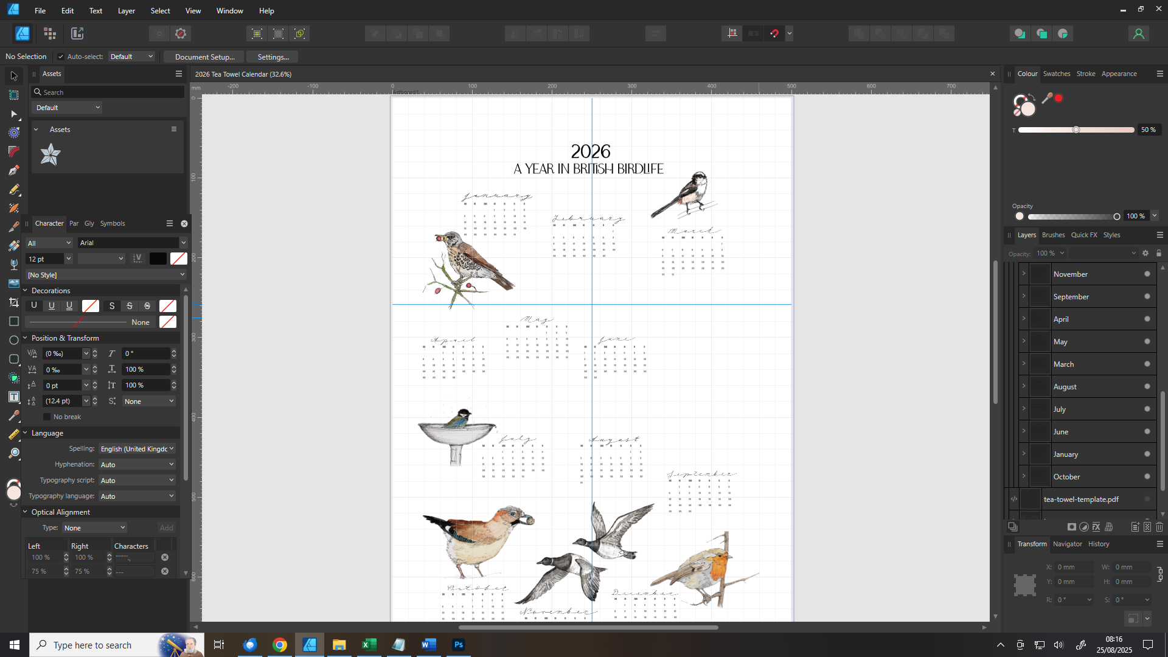Screen dimensions: 1168x657
Task: Click Document Setup button
Action: tap(204, 57)
